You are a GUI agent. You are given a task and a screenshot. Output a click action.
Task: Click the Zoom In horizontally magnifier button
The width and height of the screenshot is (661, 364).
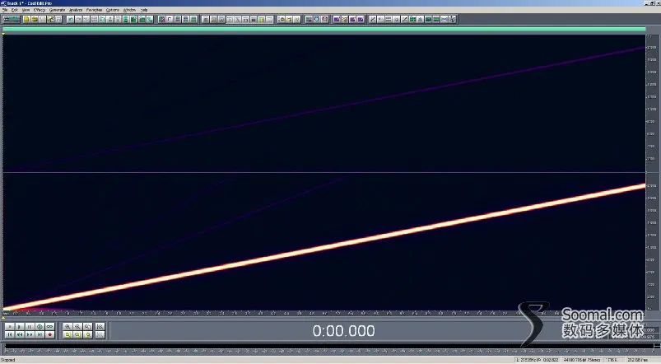pyautogui.click(x=67, y=326)
